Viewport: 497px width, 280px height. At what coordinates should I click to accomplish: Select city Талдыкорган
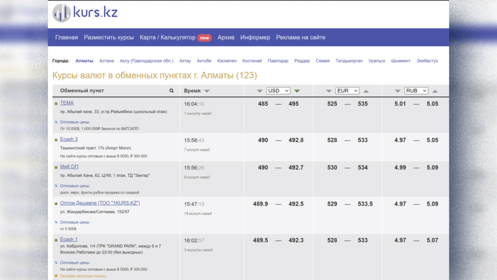(x=349, y=61)
